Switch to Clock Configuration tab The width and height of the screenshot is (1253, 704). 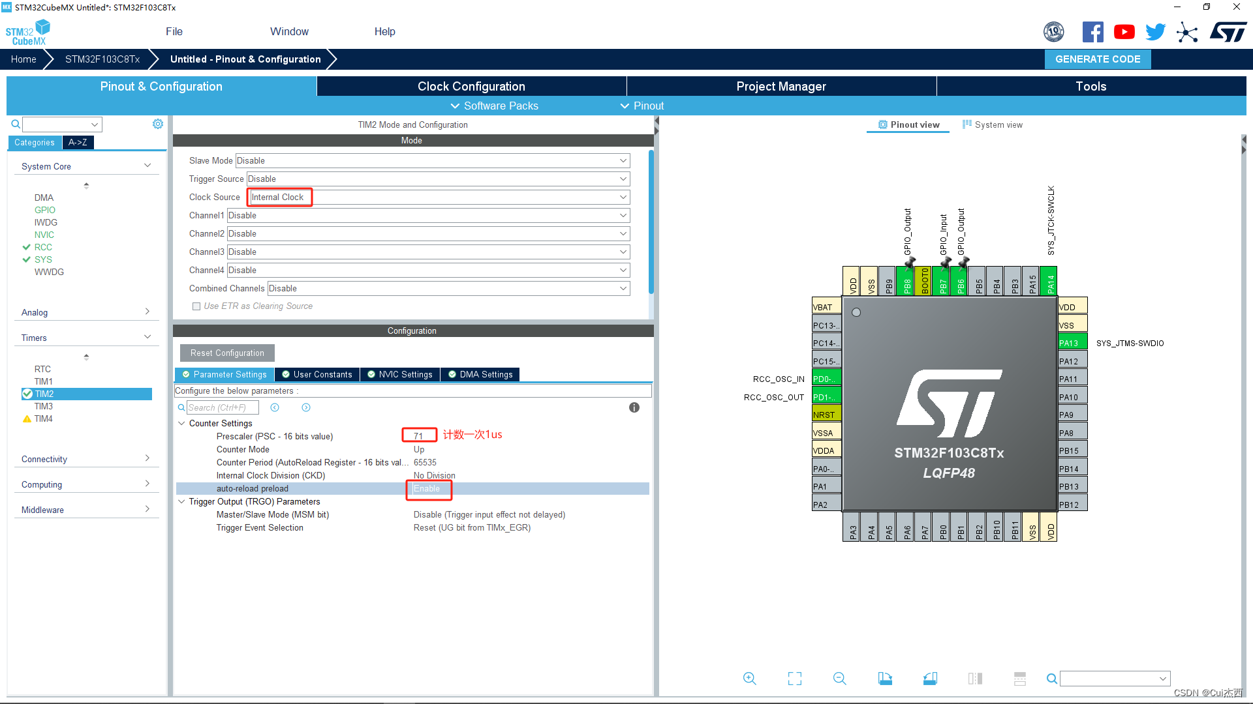[471, 86]
